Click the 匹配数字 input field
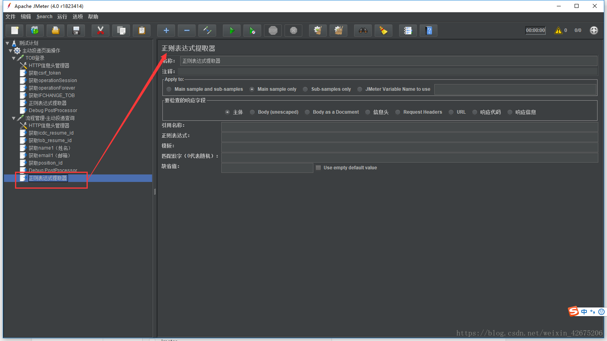This screenshot has width=607, height=341. (x=409, y=157)
